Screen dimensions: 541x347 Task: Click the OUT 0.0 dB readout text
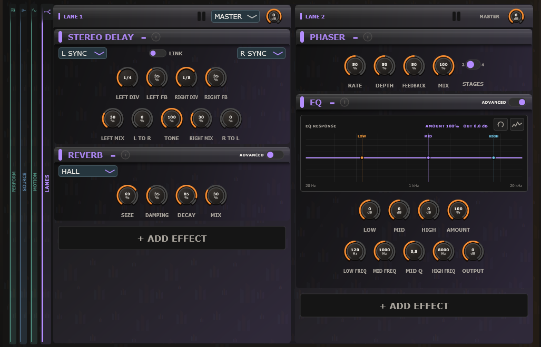click(476, 126)
